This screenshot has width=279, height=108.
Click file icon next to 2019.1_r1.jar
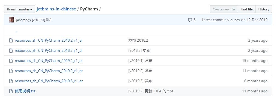pos(11,61)
